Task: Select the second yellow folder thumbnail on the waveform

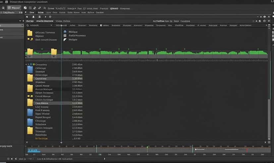Action: click(x=54, y=52)
